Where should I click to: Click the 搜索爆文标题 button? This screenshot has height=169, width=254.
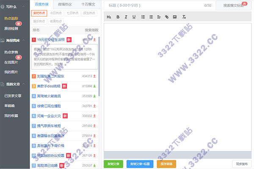coord(233,5)
